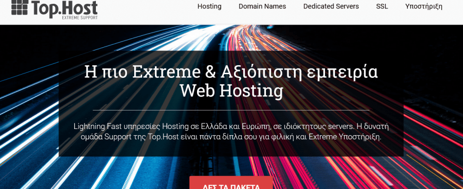
Task: Click the red ΔΕΣ ΤΑ ΠΑΚΕΤΑ button
Action: click(x=231, y=183)
